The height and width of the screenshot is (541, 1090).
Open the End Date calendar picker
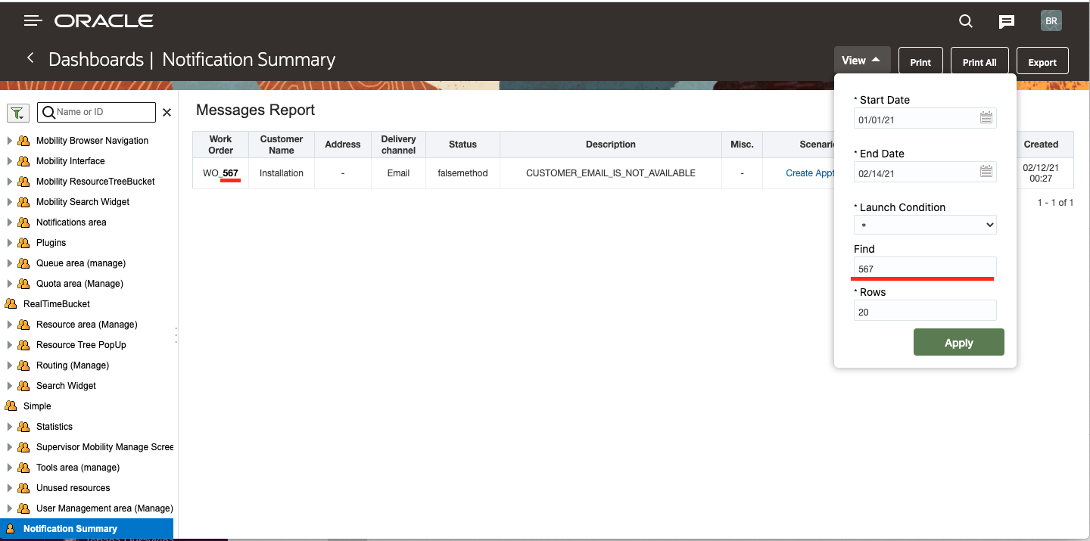click(986, 172)
